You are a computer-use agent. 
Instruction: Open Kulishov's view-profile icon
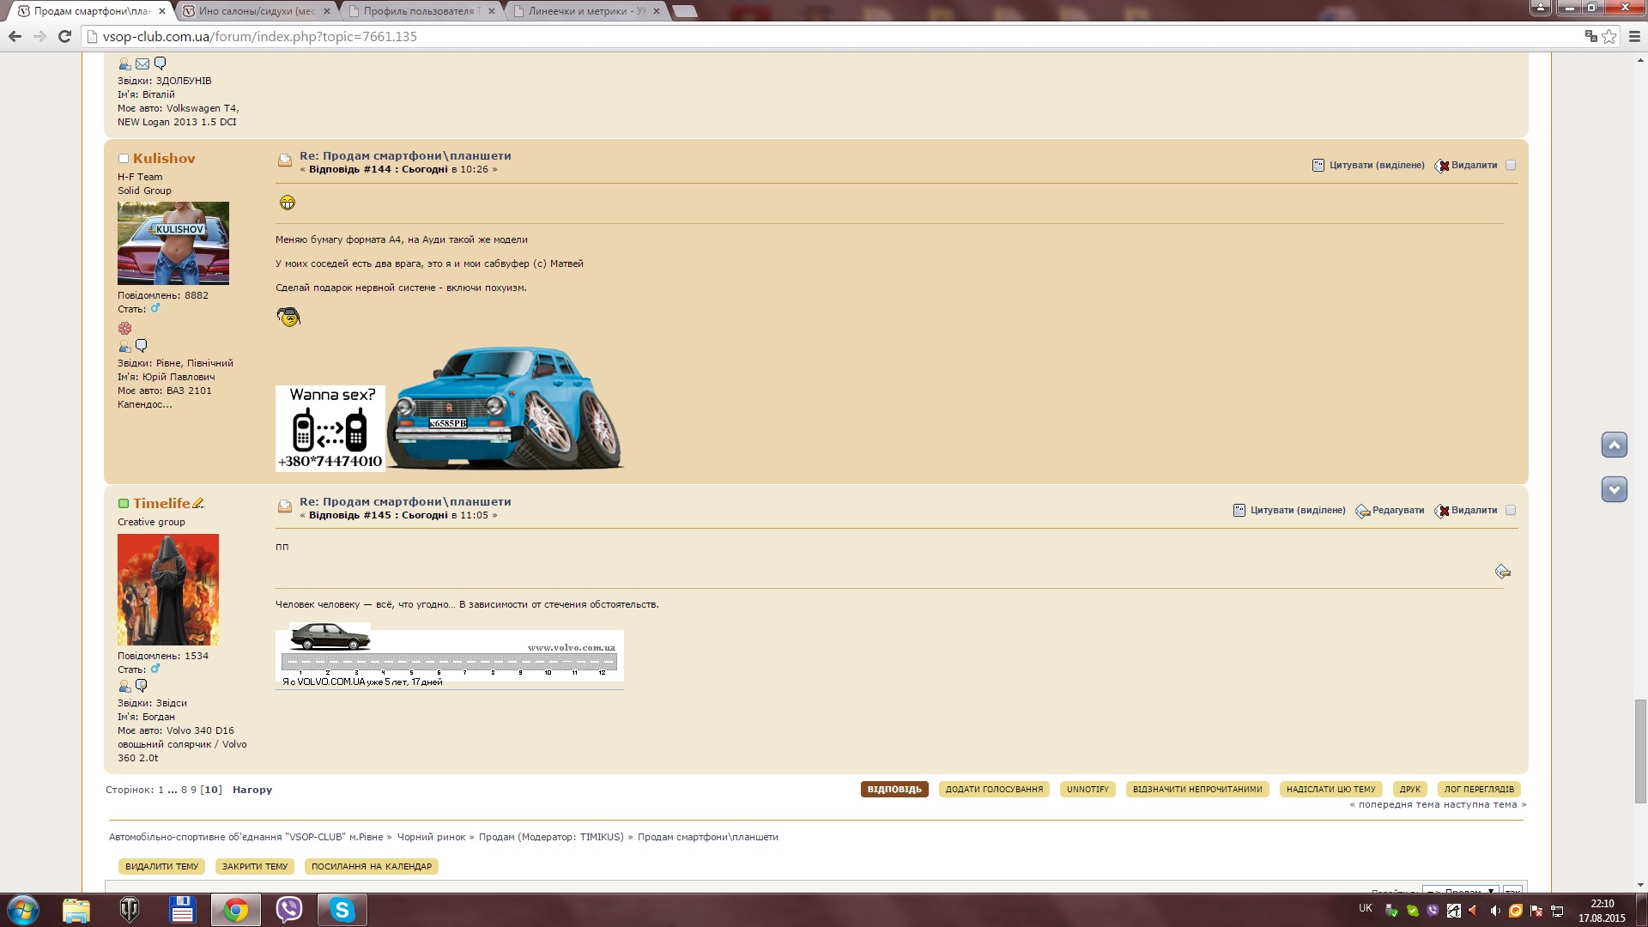coord(124,347)
